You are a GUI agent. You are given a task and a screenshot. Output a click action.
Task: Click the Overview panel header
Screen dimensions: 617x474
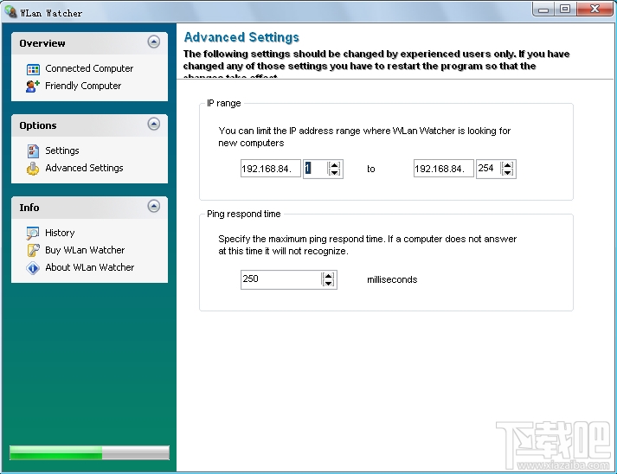point(89,43)
